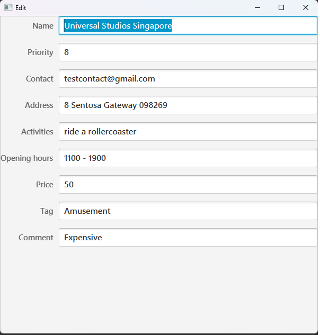
Task: Focus the Opening hours input field
Action: pyautogui.click(x=188, y=158)
